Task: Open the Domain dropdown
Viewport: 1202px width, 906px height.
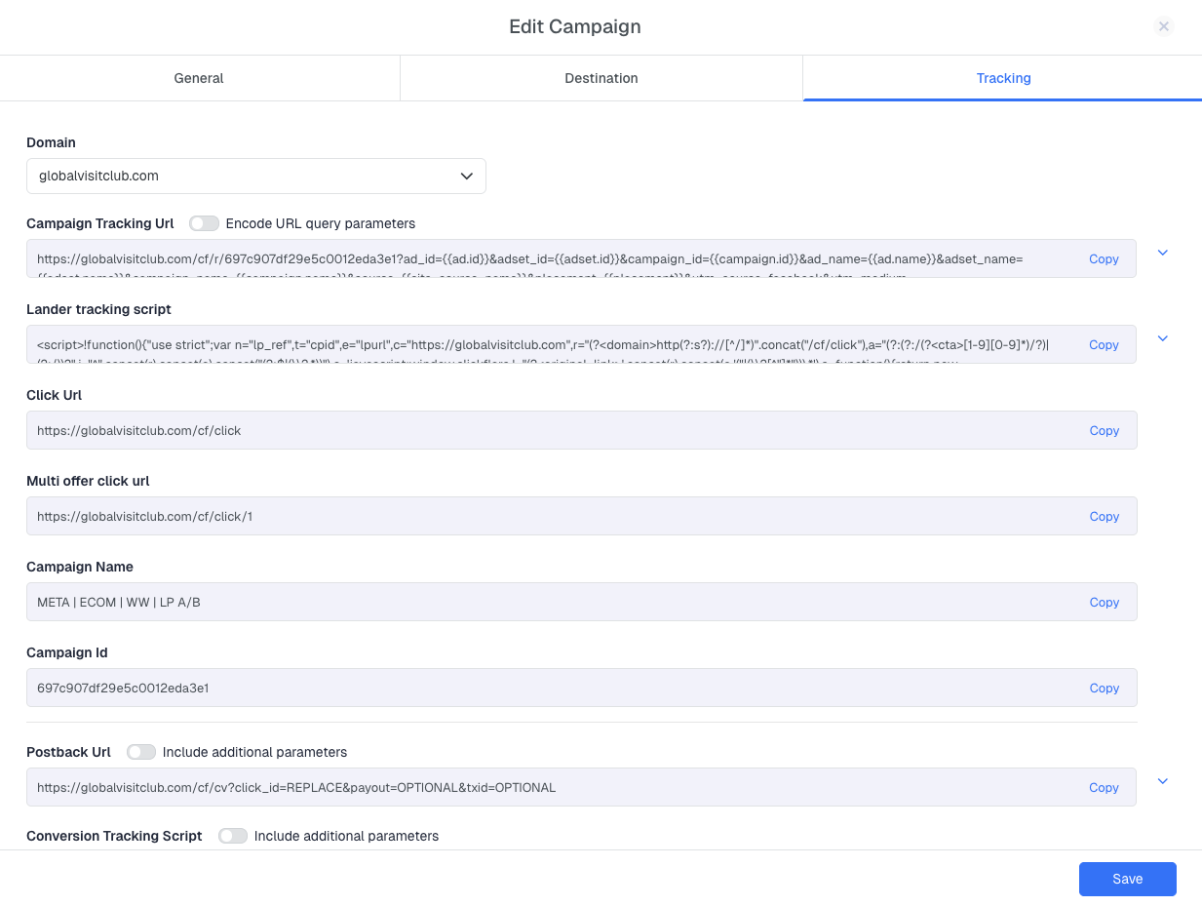Action: click(255, 177)
